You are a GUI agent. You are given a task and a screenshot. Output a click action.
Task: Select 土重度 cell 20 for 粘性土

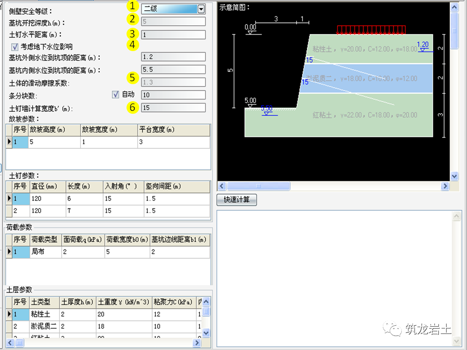pos(124,315)
